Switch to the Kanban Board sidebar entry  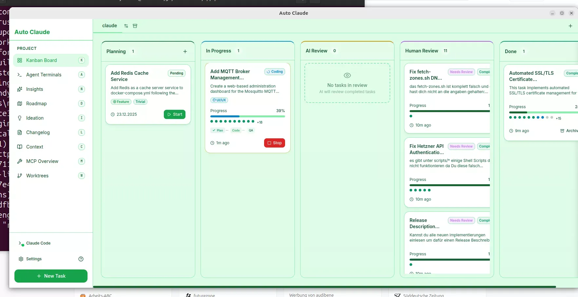coord(41,60)
